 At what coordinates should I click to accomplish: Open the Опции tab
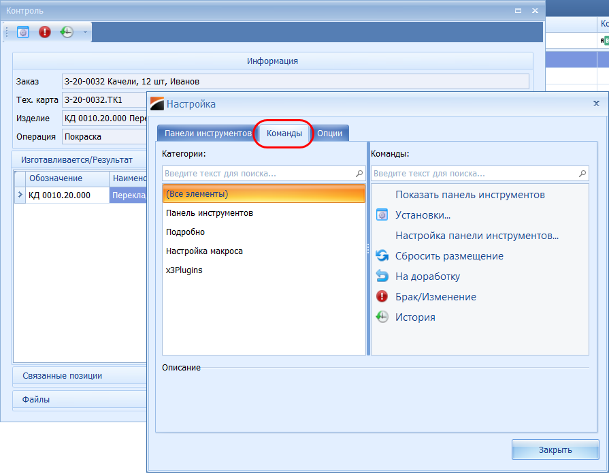point(330,133)
